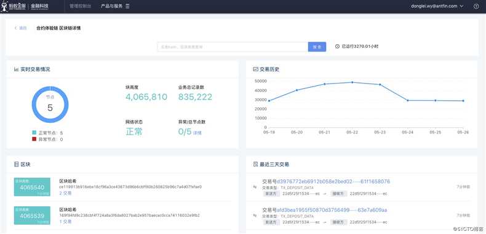The height and width of the screenshot is (234, 486).
Task: Open transaction afd3bea1955f50870d3756499 link
Action: click(x=332, y=210)
